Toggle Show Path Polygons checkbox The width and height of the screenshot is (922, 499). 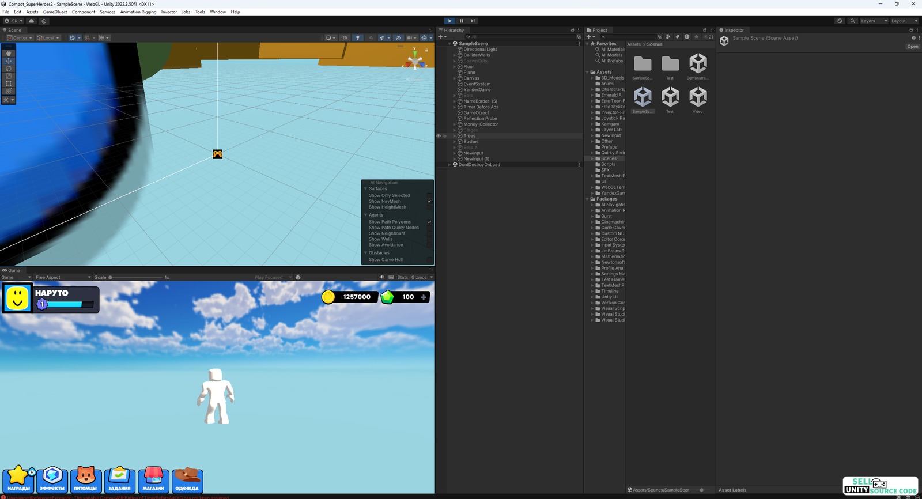click(x=429, y=222)
